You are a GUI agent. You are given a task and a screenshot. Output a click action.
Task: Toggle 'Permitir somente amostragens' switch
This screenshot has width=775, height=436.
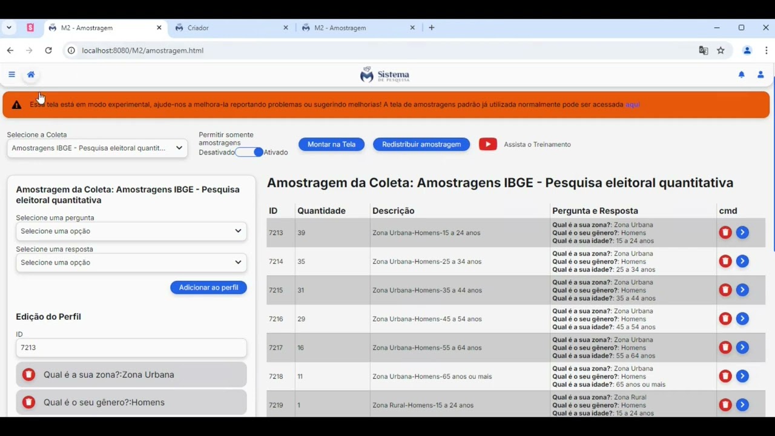[250, 152]
